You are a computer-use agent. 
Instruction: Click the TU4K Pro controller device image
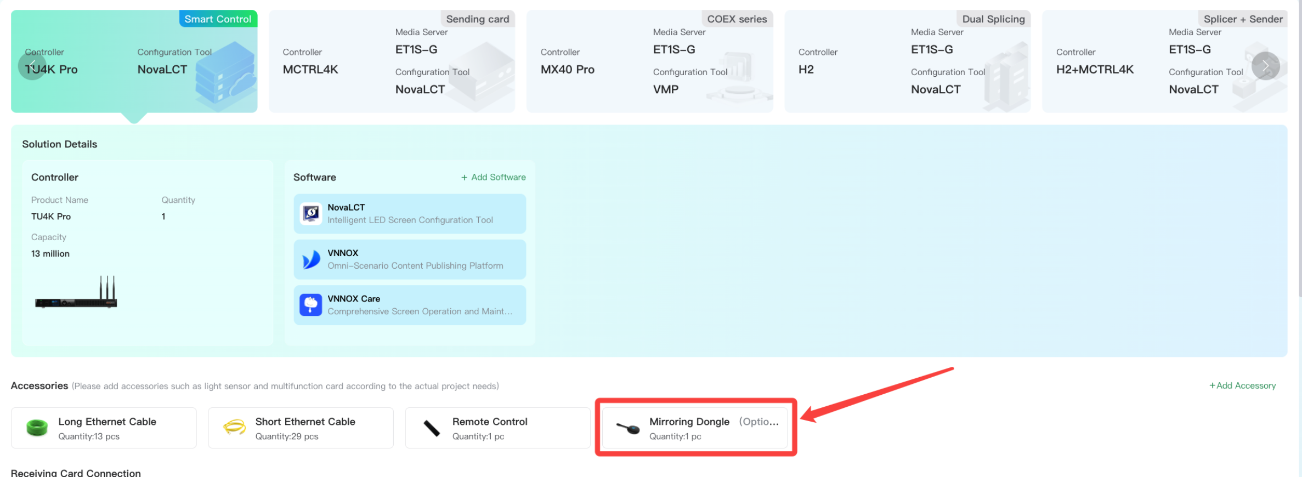point(76,293)
